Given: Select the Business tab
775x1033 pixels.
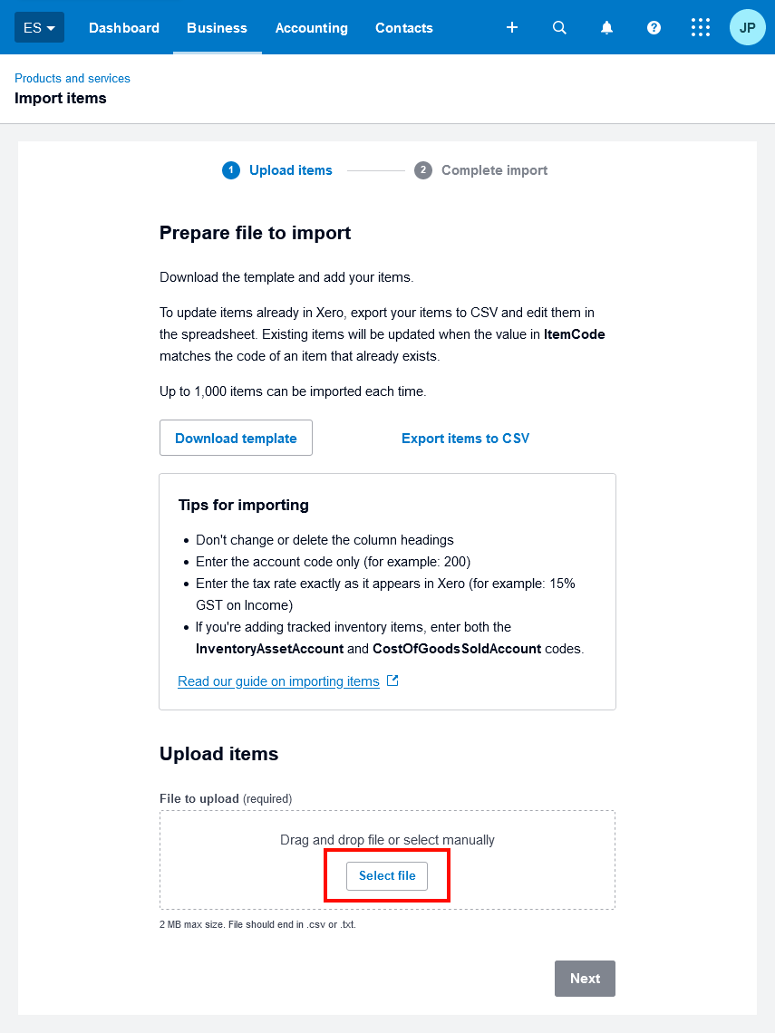Looking at the screenshot, I should pyautogui.click(x=217, y=28).
